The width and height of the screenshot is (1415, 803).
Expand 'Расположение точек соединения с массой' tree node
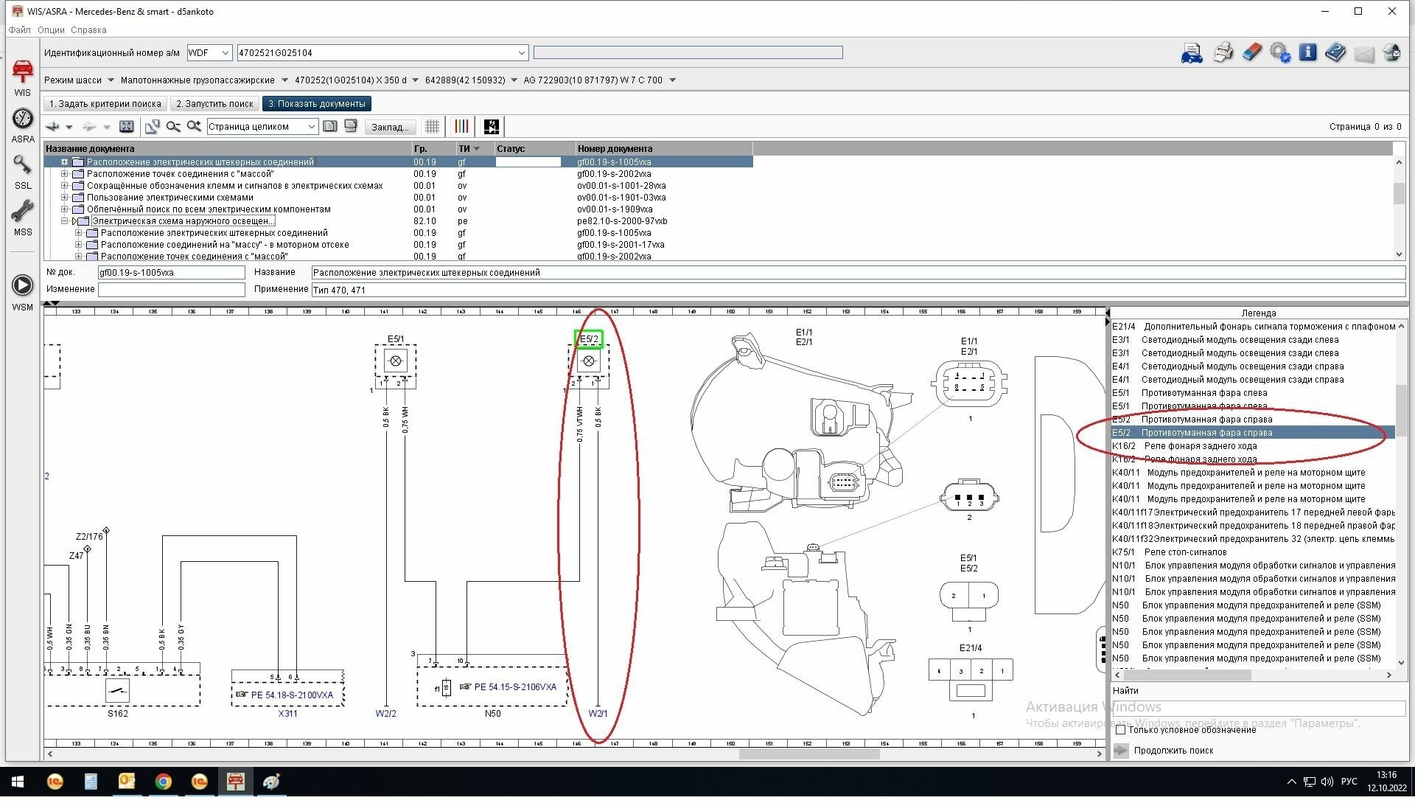65,174
